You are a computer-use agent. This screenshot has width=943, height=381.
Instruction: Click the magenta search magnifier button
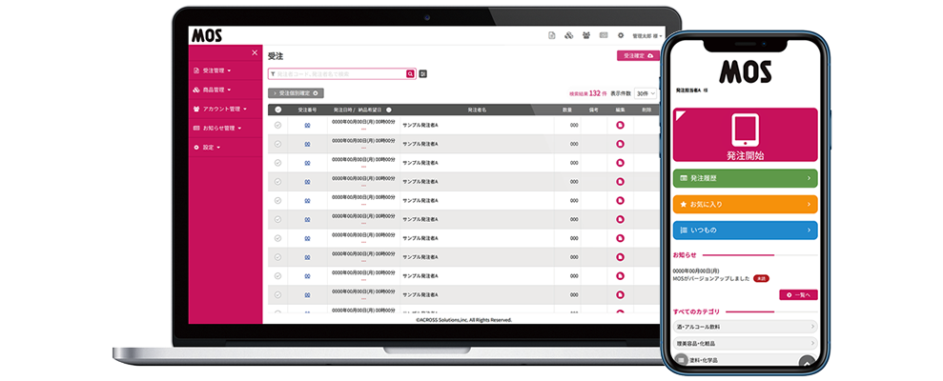[410, 73]
